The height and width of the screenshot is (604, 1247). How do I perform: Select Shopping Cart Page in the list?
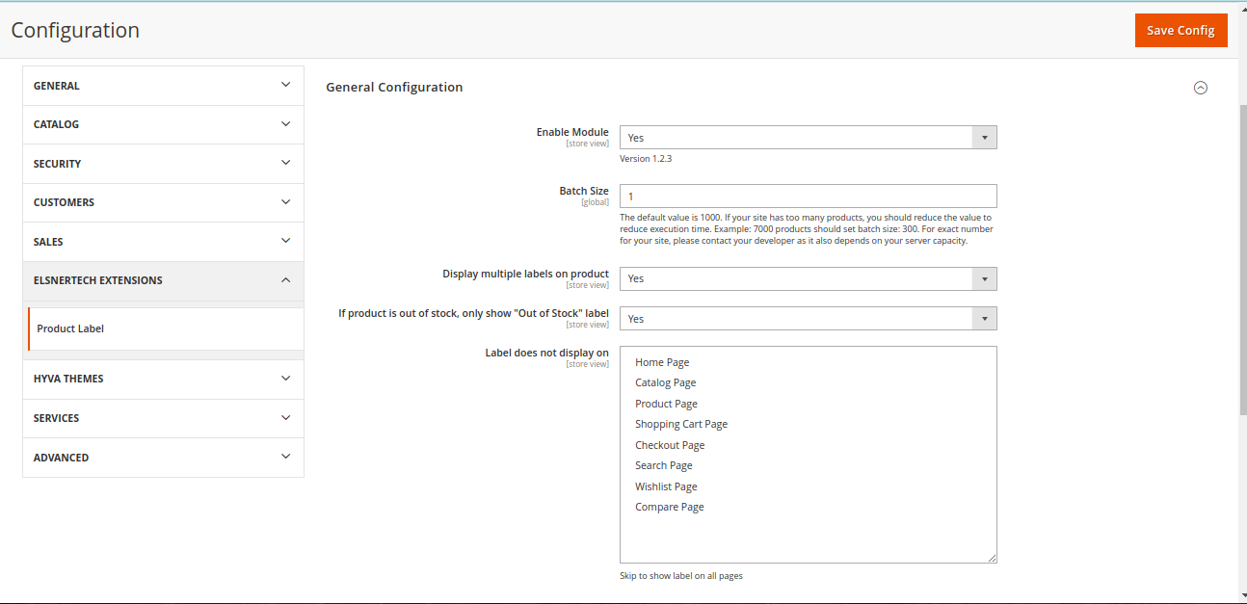pos(680,424)
